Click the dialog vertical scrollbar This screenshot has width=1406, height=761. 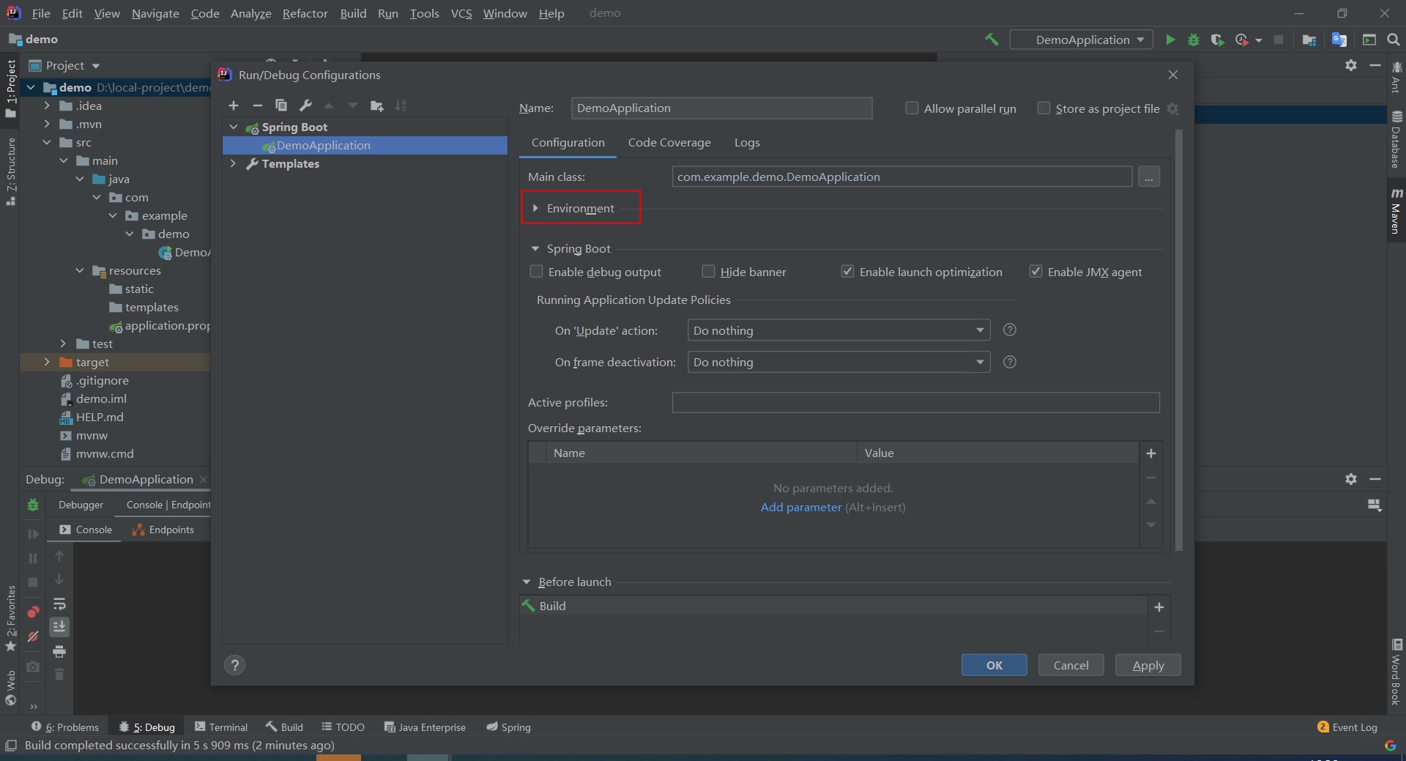pos(1178,341)
